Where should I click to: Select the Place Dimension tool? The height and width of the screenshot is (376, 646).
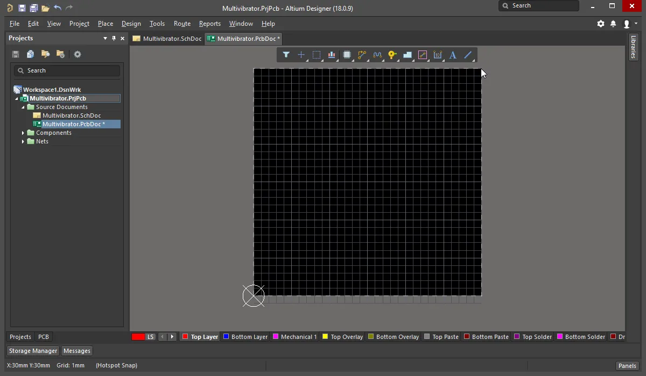coord(438,55)
